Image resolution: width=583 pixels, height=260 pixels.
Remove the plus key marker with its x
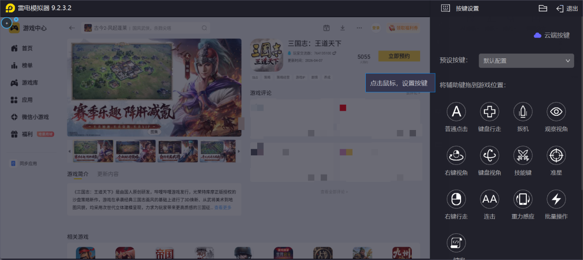coord(16,19)
